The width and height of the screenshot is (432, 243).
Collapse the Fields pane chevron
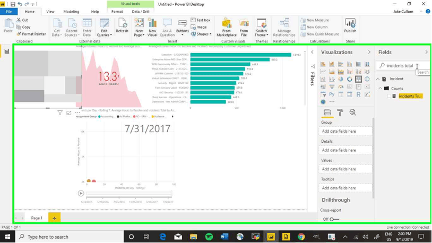[x=426, y=52]
